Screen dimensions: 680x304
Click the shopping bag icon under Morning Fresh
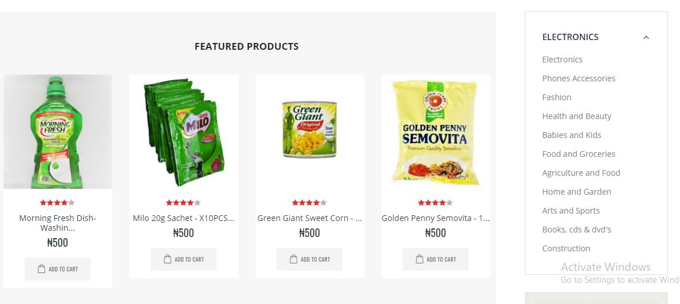(x=42, y=269)
